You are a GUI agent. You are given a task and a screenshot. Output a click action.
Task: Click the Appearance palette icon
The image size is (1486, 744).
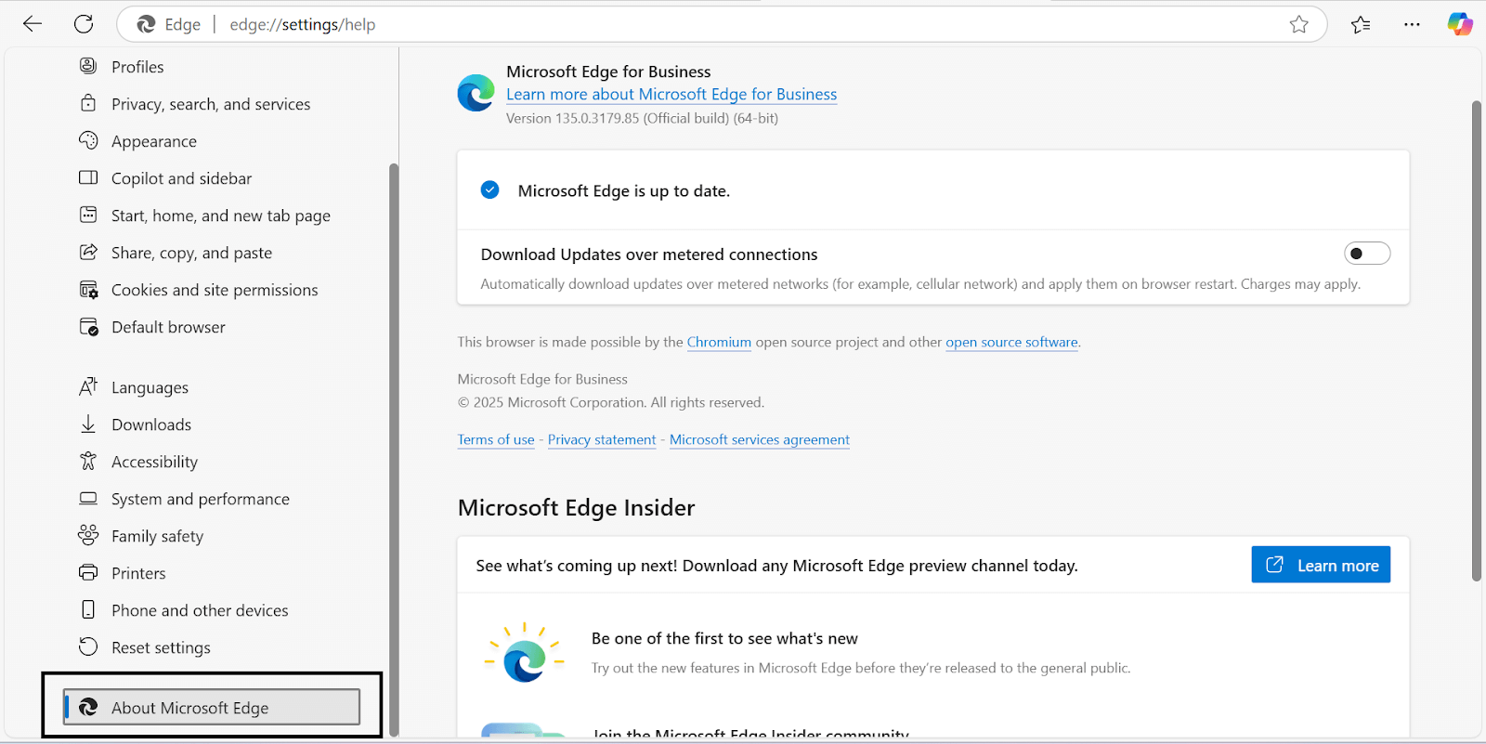pyautogui.click(x=88, y=140)
